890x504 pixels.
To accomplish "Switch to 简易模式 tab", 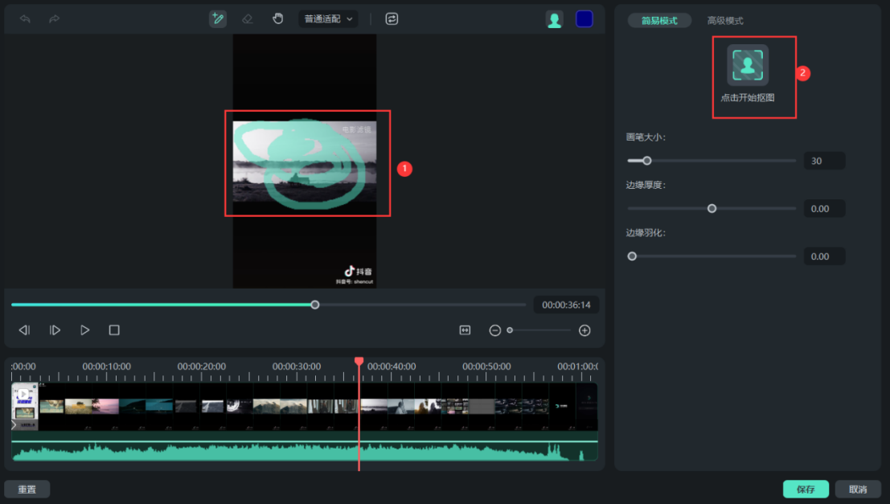I will click(659, 21).
